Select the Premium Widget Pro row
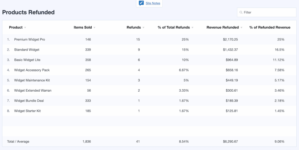Screen dimensions: 299x150 [29, 39]
